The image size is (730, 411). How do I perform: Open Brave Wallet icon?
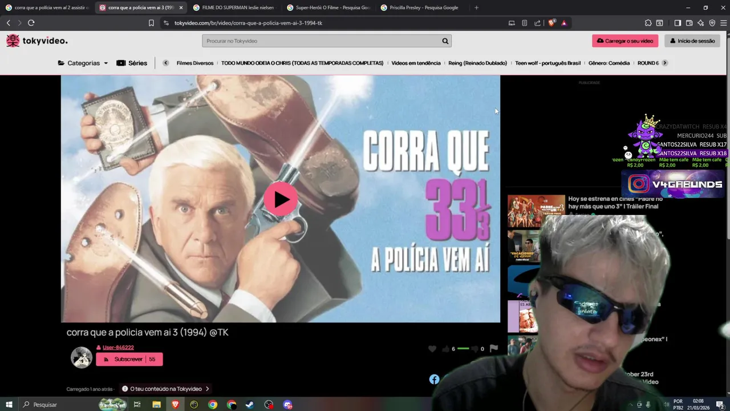pos(689,23)
